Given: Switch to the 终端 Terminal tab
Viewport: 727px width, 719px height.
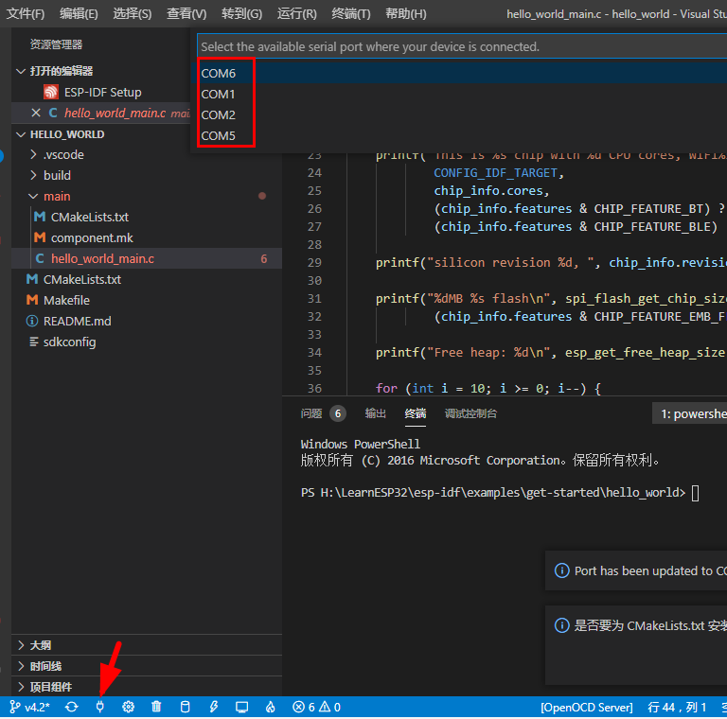Looking at the screenshot, I should tap(416, 413).
